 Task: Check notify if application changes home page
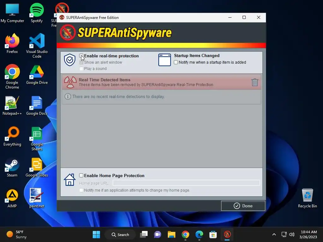(81, 190)
